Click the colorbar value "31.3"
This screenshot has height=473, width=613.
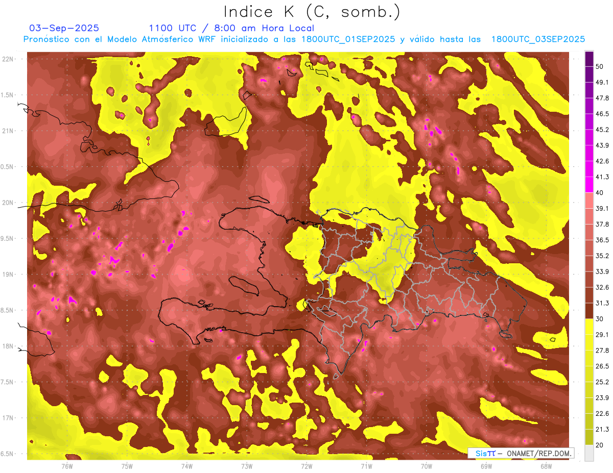pyautogui.click(x=602, y=303)
